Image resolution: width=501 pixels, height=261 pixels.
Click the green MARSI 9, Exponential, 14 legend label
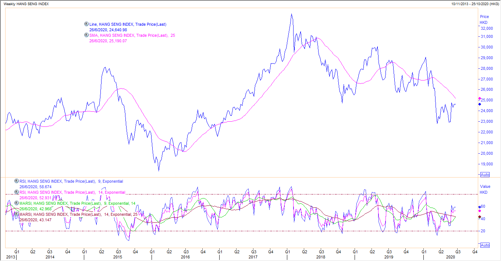click(77, 203)
